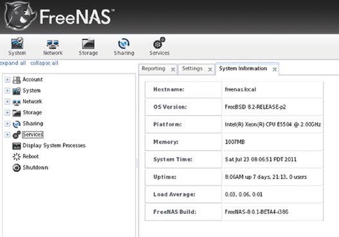This screenshot has height=237, width=339.
Task: Click the System Time: label
Action: coord(173,160)
